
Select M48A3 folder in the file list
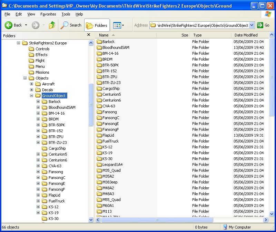pos(108,194)
